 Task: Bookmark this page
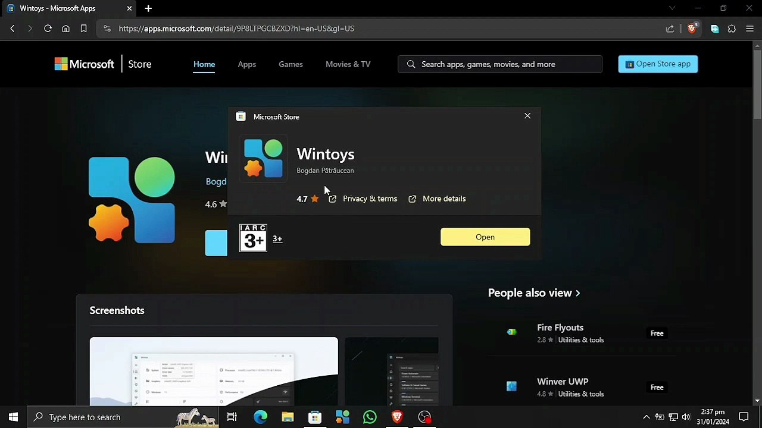coord(83,29)
